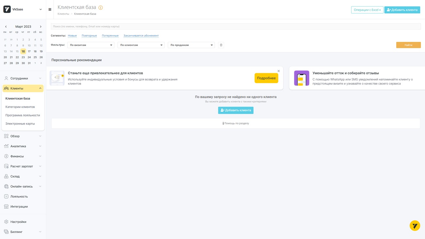Click the info icon next to Клиентская база title

[x=101, y=8]
